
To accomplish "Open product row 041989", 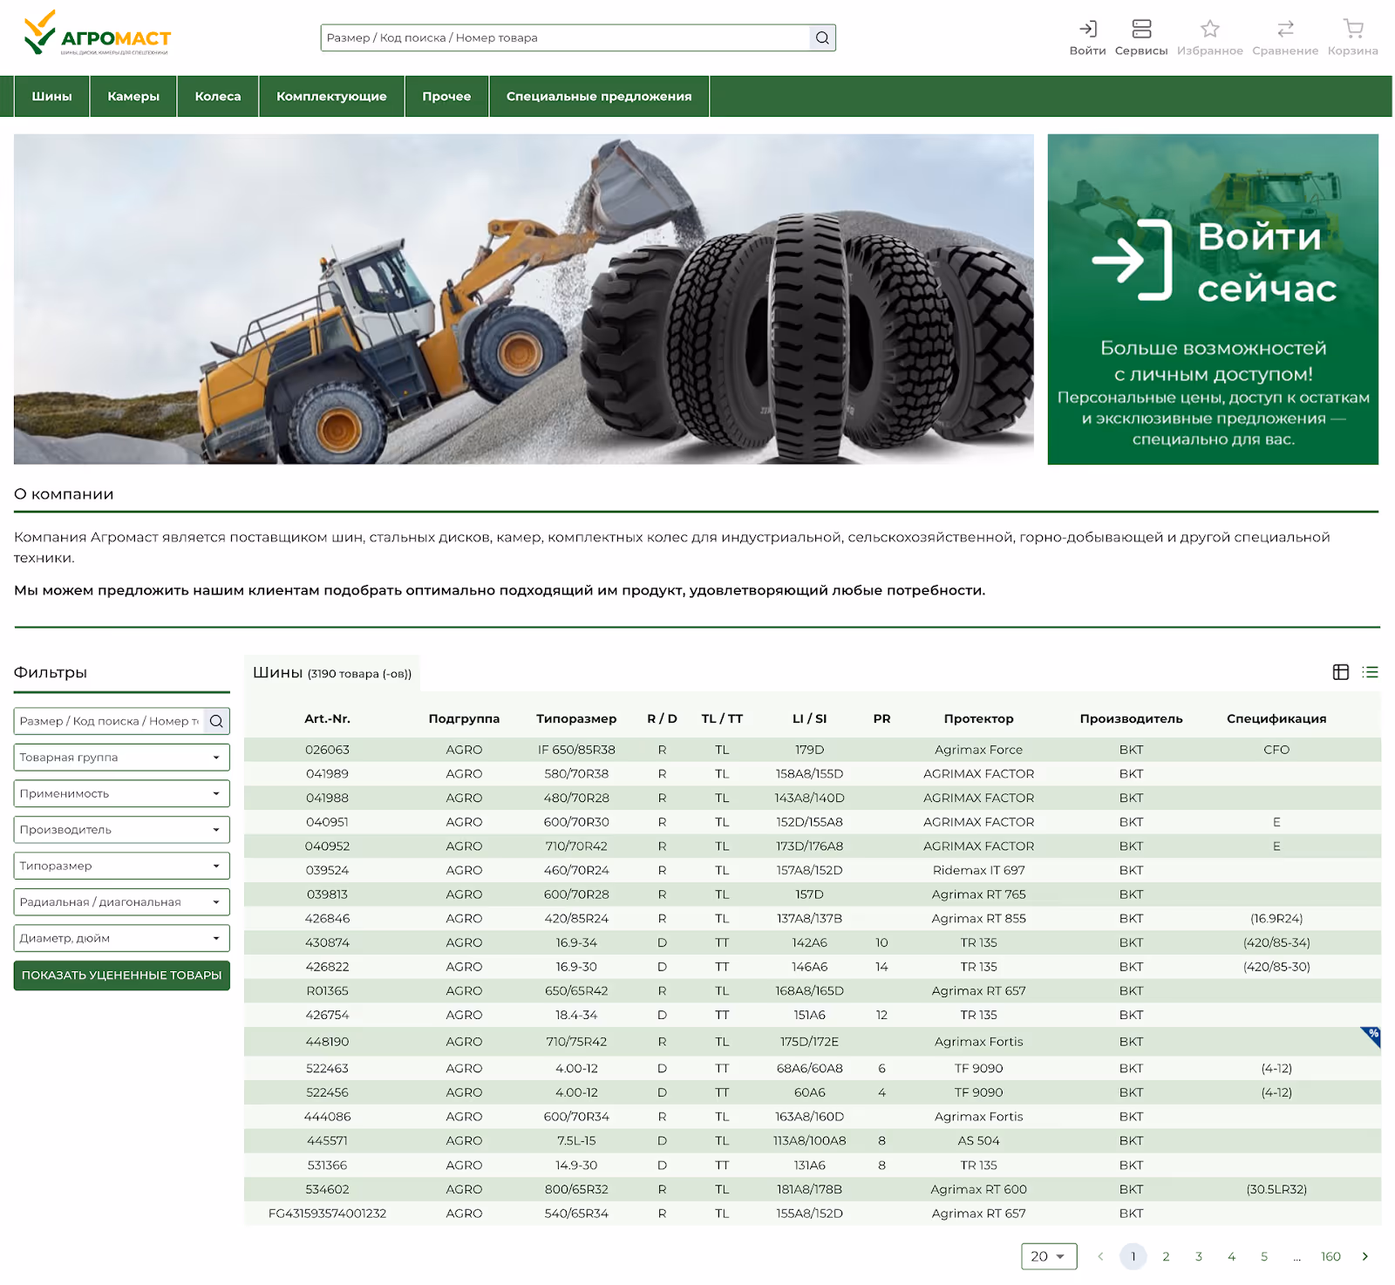I will [x=813, y=774].
